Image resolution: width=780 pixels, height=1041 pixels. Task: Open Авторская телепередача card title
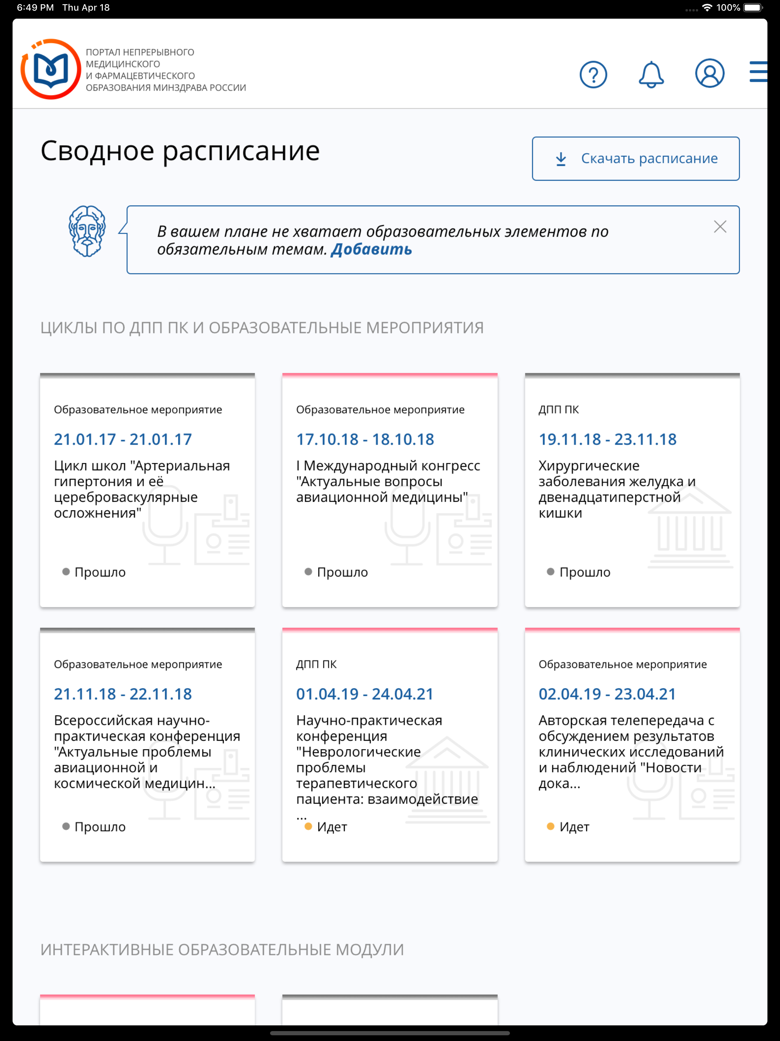pos(631,751)
